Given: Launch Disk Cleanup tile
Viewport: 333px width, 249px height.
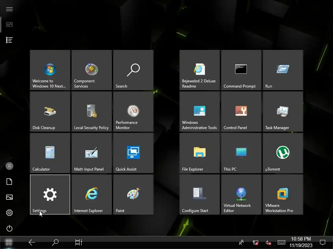Looking at the screenshot, I should [x=50, y=112].
